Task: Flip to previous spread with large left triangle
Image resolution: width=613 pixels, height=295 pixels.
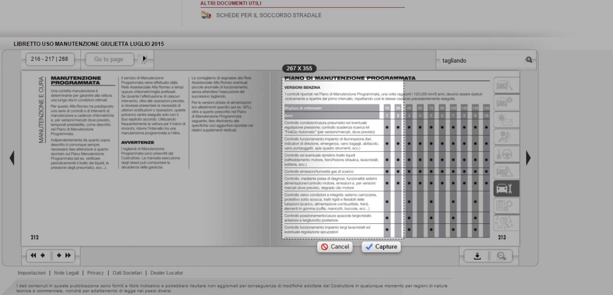Action: click(x=12, y=158)
